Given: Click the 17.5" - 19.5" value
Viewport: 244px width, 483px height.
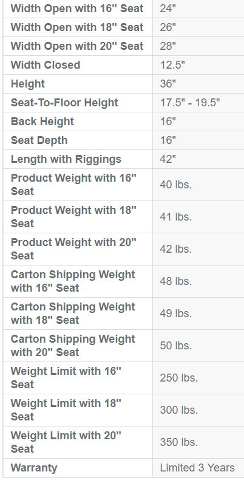Looking at the screenshot, I should 190,103.
